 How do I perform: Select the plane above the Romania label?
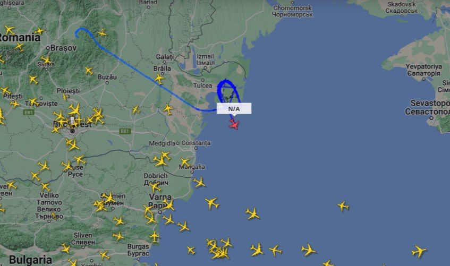point(10,30)
